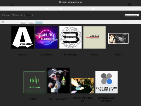Viewport: 141px width, 106px height.
Task: Click the EXO BREED station title
Action: [70, 55]
